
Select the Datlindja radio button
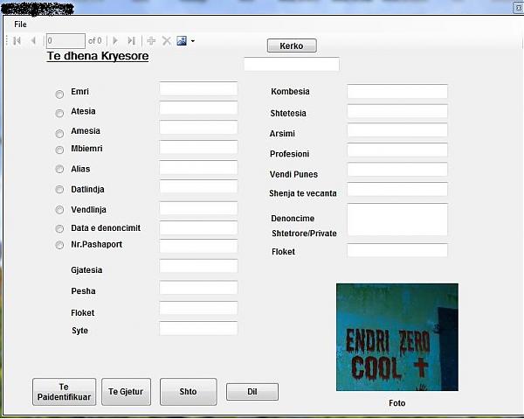click(59, 190)
